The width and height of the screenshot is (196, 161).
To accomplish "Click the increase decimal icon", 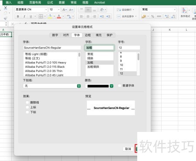I will 167,16.
